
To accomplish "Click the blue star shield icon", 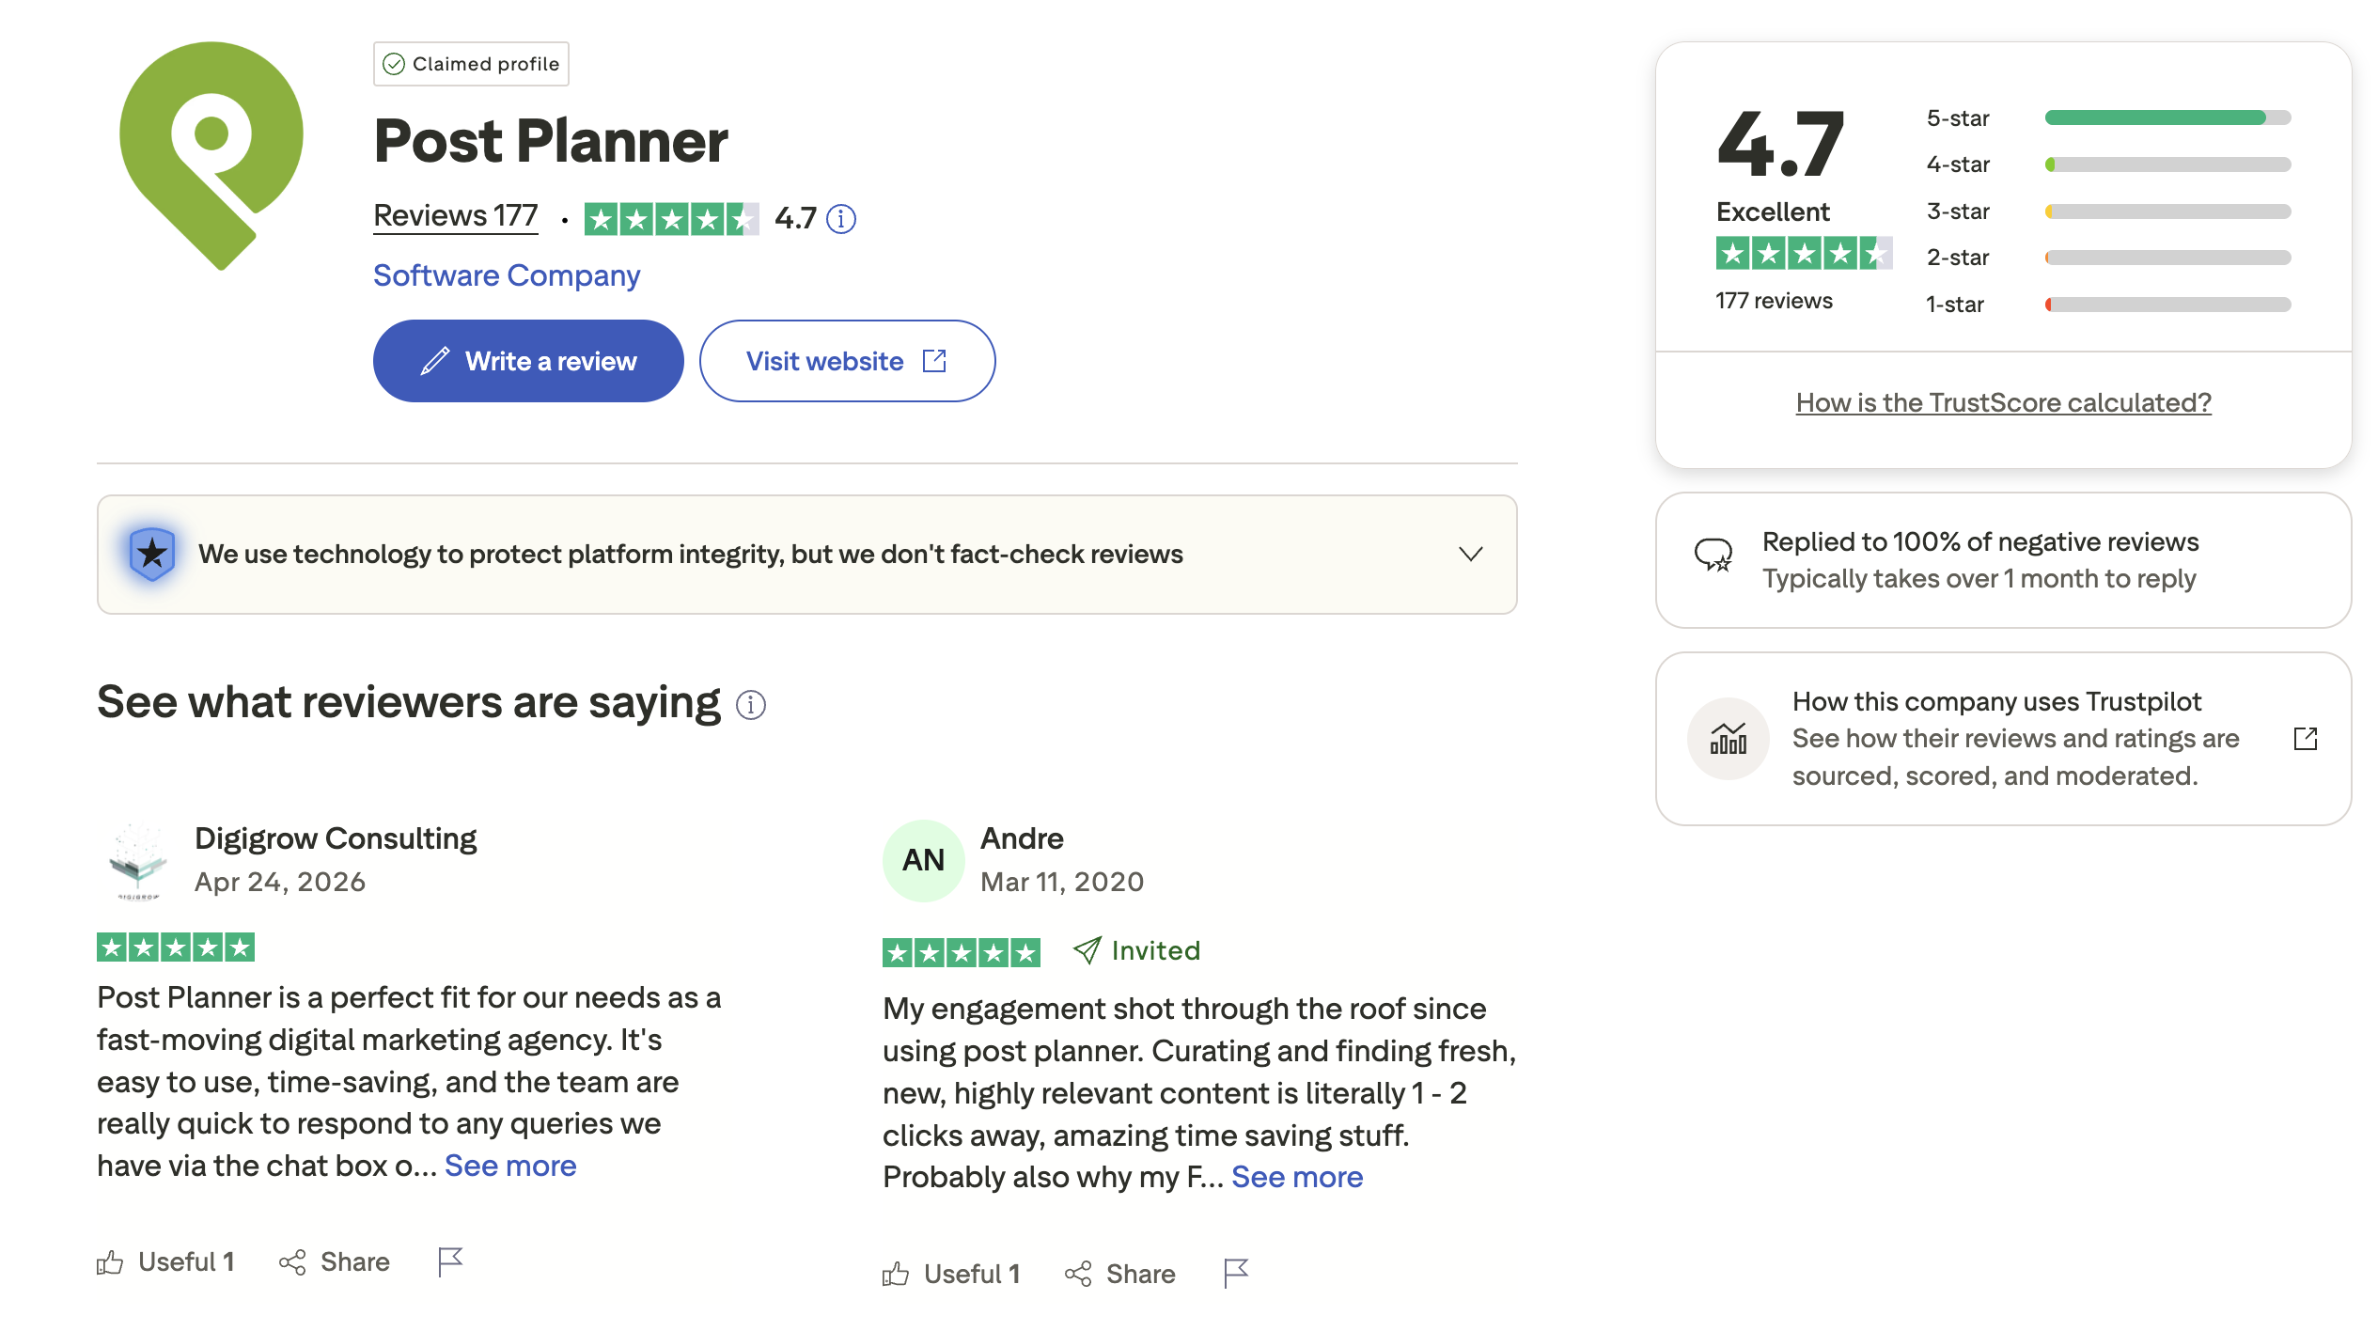I will coord(152,554).
